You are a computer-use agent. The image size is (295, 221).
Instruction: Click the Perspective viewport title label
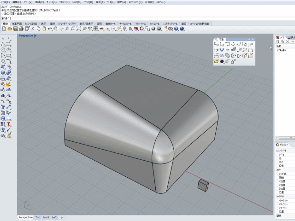(26, 36)
